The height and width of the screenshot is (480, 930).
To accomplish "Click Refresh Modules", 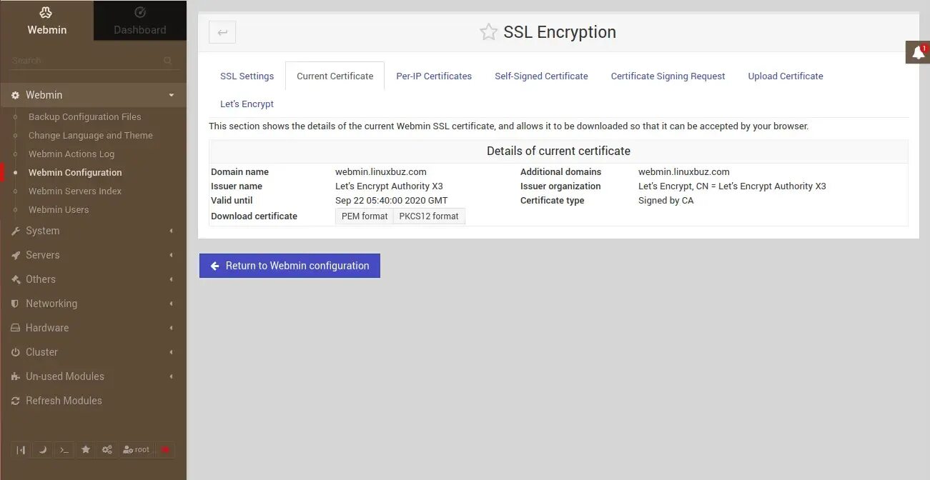I will [x=64, y=401].
